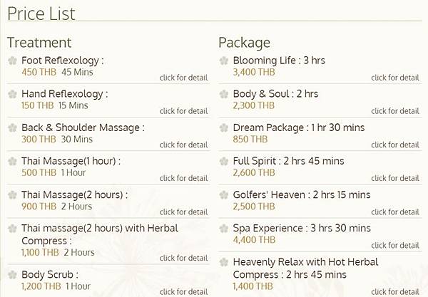Viewport: 428px width, 297px height.
Task: Click the flower icon beside Thai Massage(1 hour)
Action: (x=12, y=161)
